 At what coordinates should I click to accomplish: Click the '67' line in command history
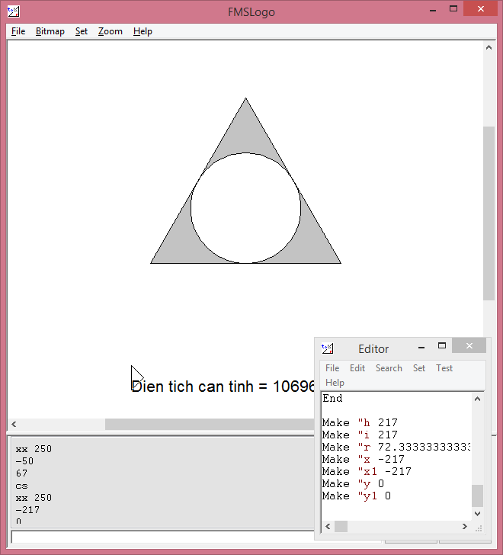point(21,473)
